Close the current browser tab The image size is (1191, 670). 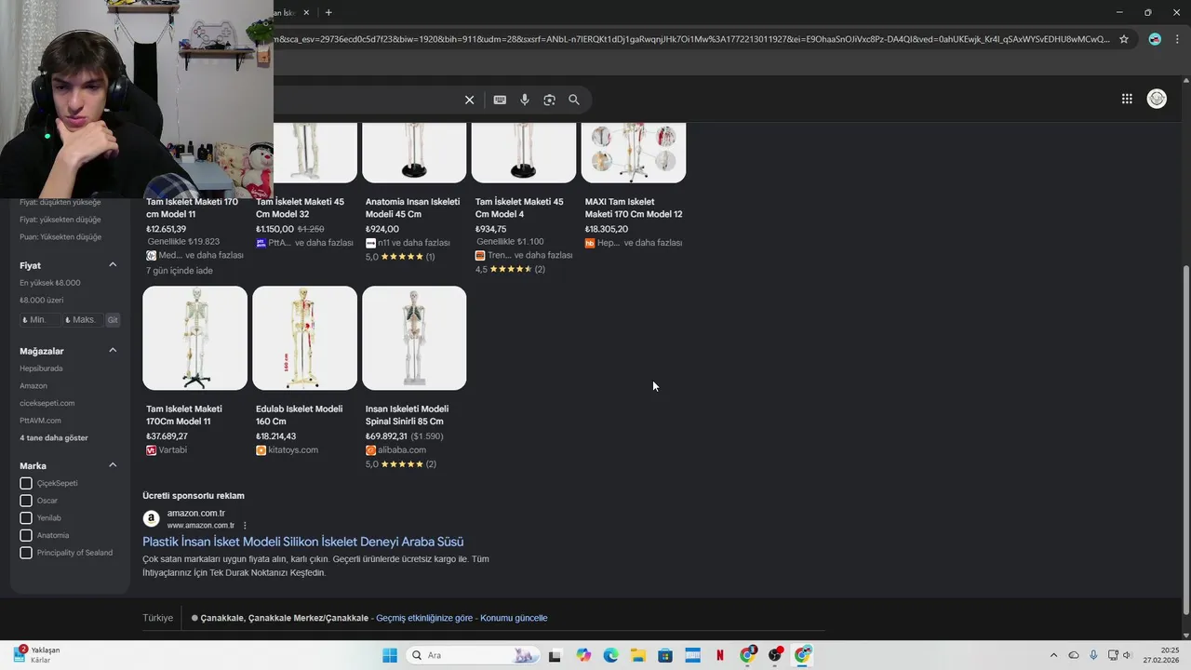point(306,12)
